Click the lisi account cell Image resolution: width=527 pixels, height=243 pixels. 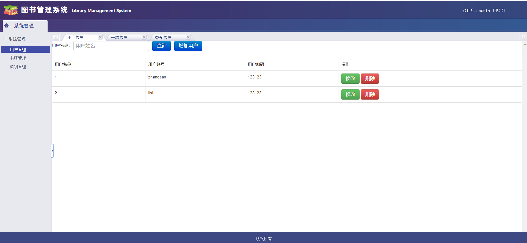pos(195,94)
